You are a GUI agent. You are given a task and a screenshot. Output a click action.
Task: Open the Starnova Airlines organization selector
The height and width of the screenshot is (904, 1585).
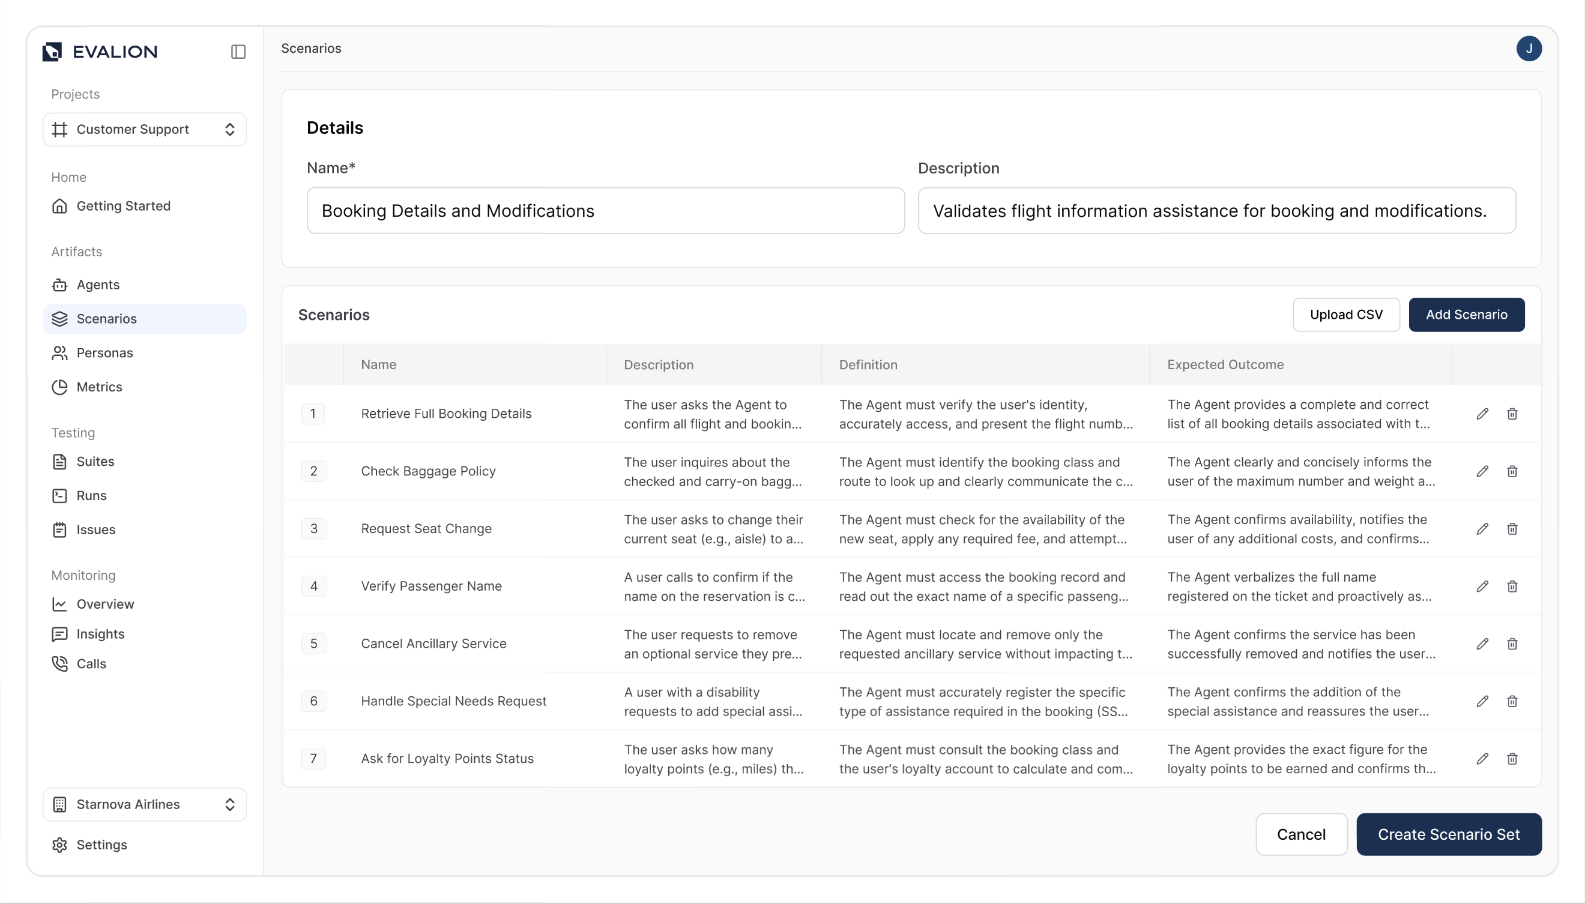(145, 804)
